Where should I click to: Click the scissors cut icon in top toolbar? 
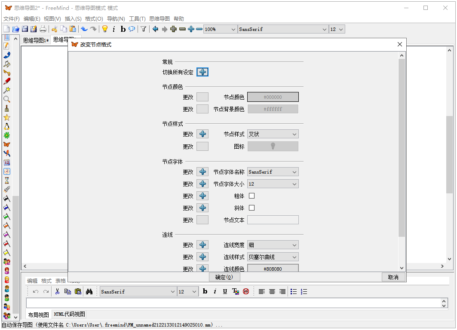(x=55, y=29)
